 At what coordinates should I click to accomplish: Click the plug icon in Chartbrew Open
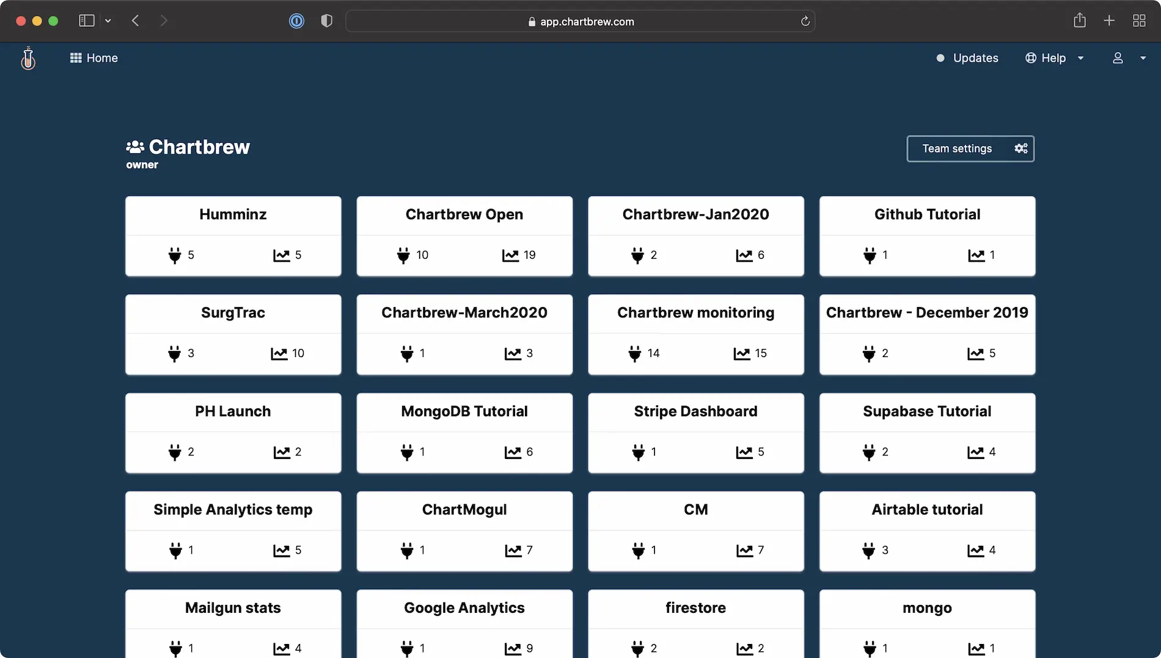tap(403, 255)
